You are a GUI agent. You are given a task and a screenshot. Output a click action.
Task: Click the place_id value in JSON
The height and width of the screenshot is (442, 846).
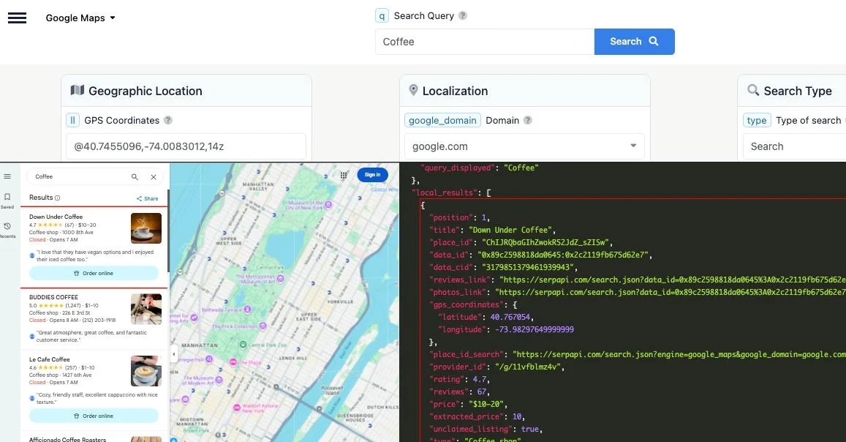546,242
